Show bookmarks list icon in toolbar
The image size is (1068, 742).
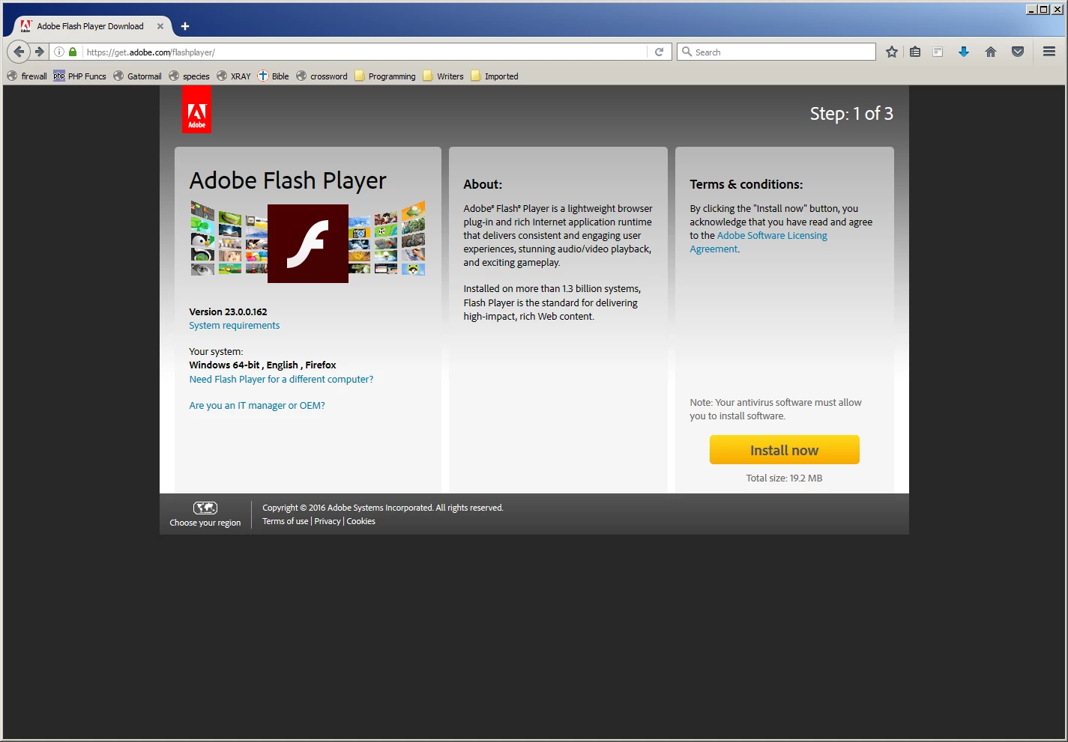(x=915, y=52)
